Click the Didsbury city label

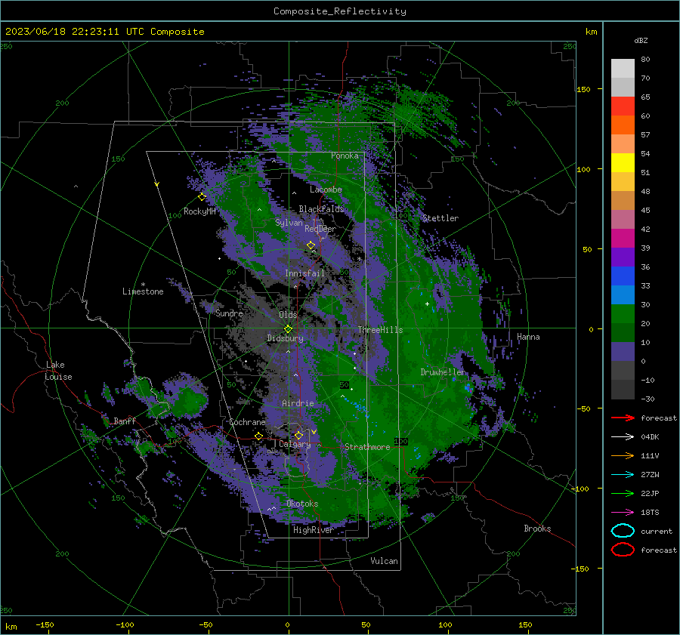click(x=285, y=338)
